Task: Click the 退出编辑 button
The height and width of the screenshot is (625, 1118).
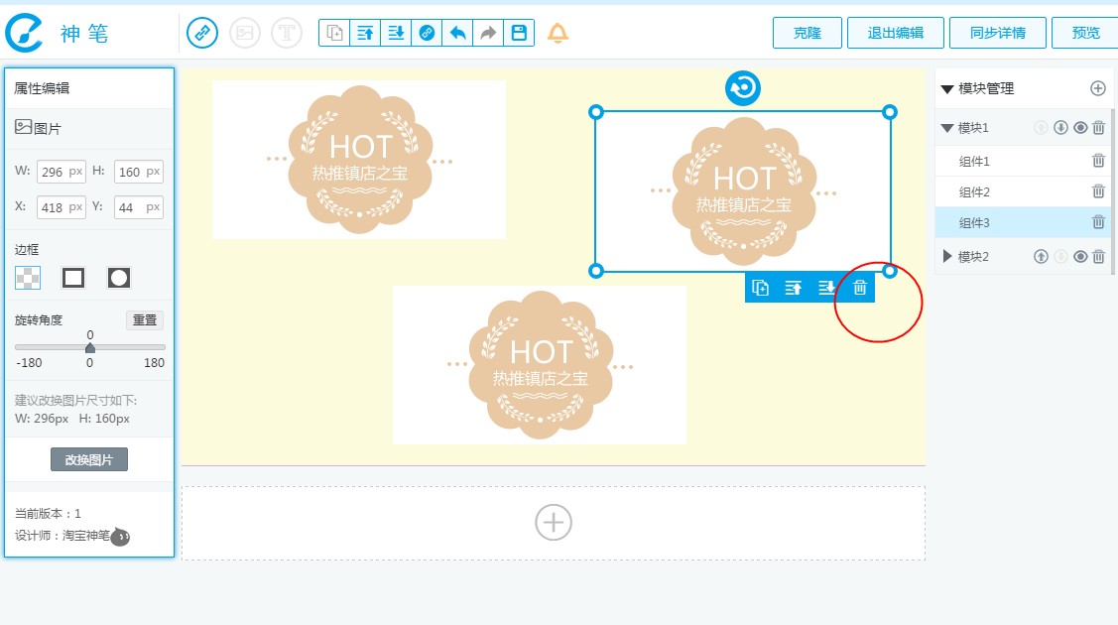Action: tap(895, 33)
